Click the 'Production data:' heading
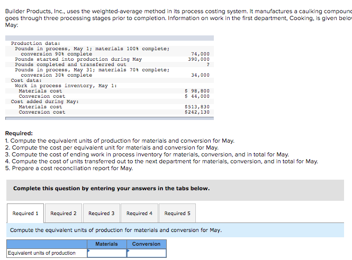The width and height of the screenshot is (352, 260). pyautogui.click(x=35, y=43)
